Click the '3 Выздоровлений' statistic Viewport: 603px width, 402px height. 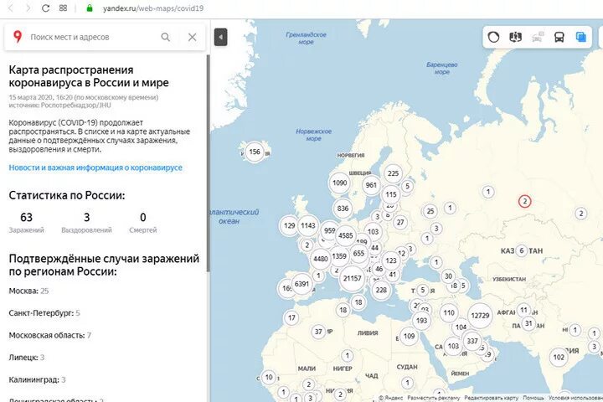pyautogui.click(x=86, y=223)
